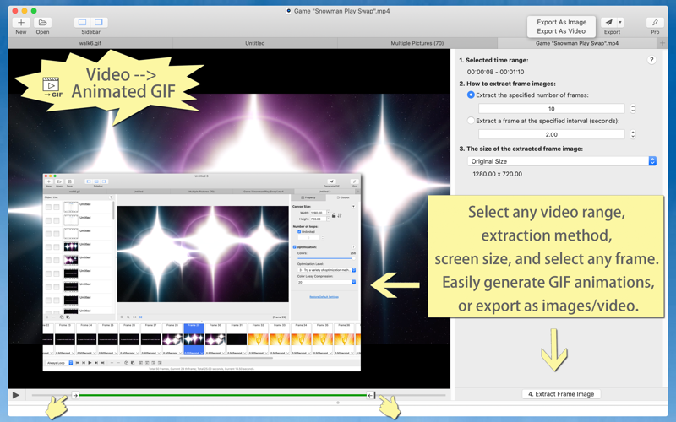Select the Game "Snowman Play Swap".mp4 tab
This screenshot has width=676, height=422.
click(577, 43)
